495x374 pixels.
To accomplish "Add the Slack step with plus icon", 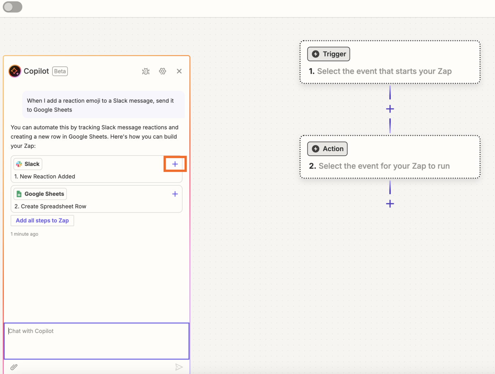I will coord(175,164).
